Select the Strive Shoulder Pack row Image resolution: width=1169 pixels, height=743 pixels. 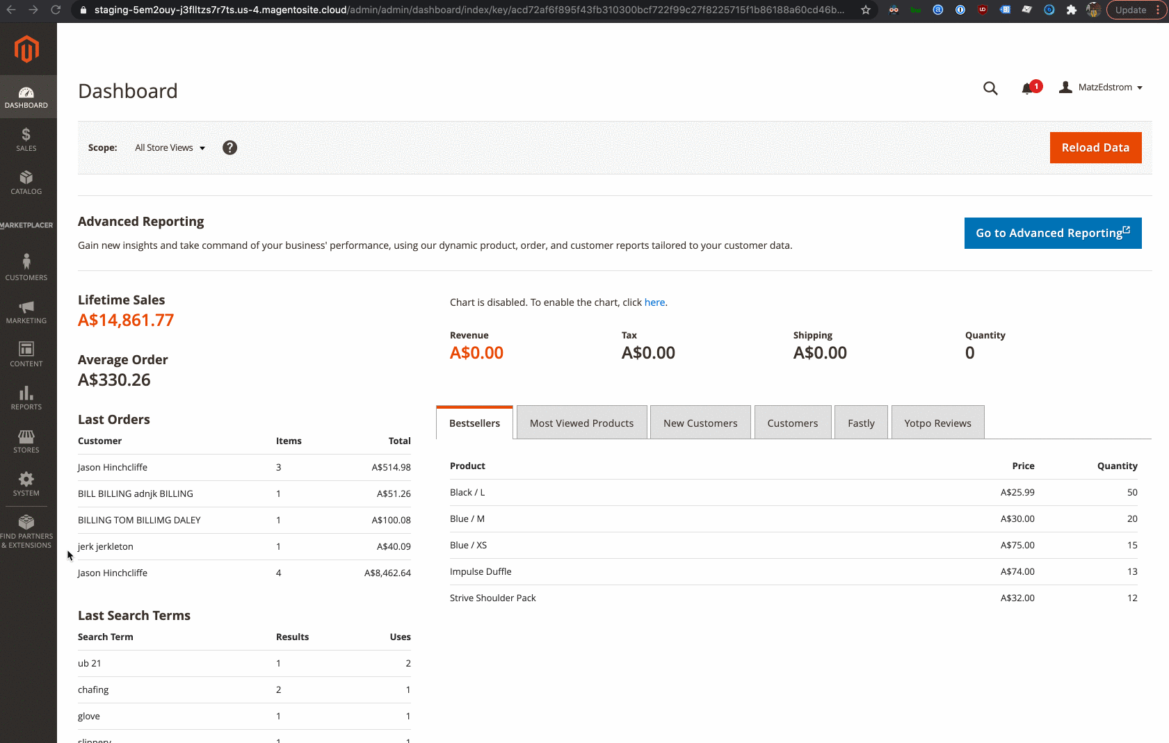pyautogui.click(x=793, y=598)
